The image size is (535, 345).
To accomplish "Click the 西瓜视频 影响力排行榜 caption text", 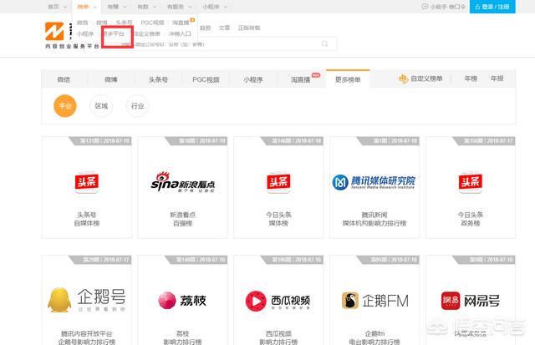I will [x=278, y=337].
